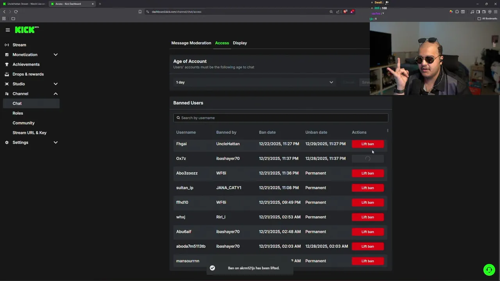Image resolution: width=500 pixels, height=281 pixels.
Task: Click the Kick logo
Action: pos(27,30)
